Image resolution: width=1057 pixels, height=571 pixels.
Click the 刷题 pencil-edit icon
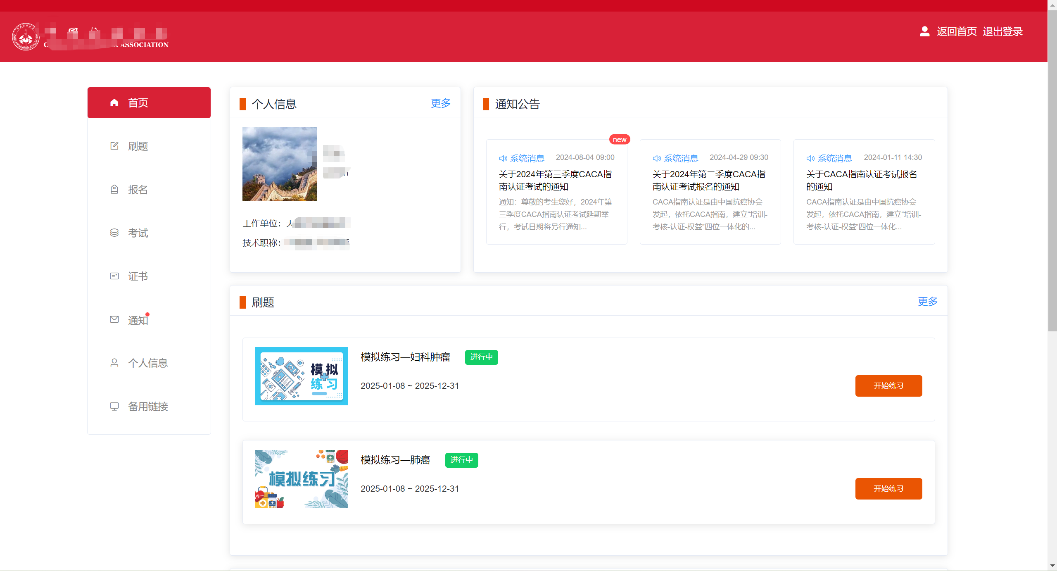tap(114, 146)
